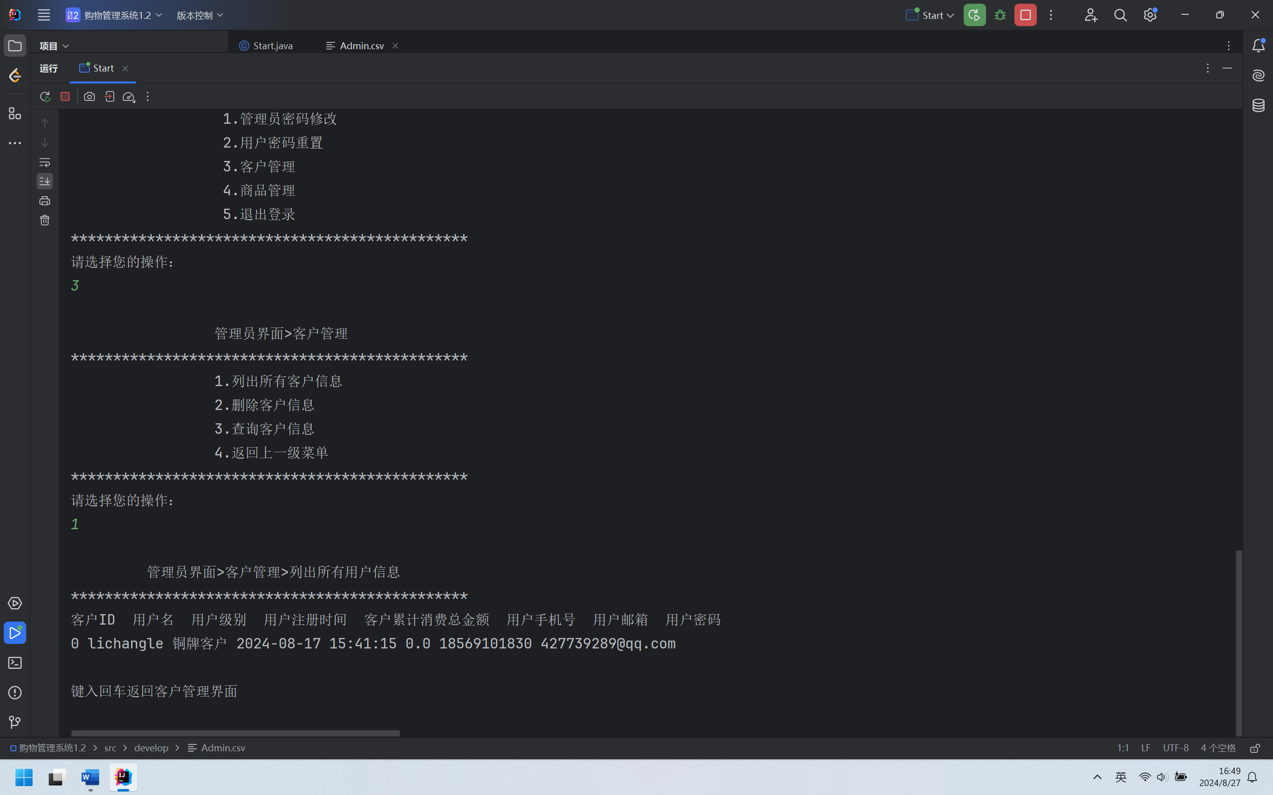
Task: Toggle read-only lock icon in status bar
Action: tap(1255, 748)
